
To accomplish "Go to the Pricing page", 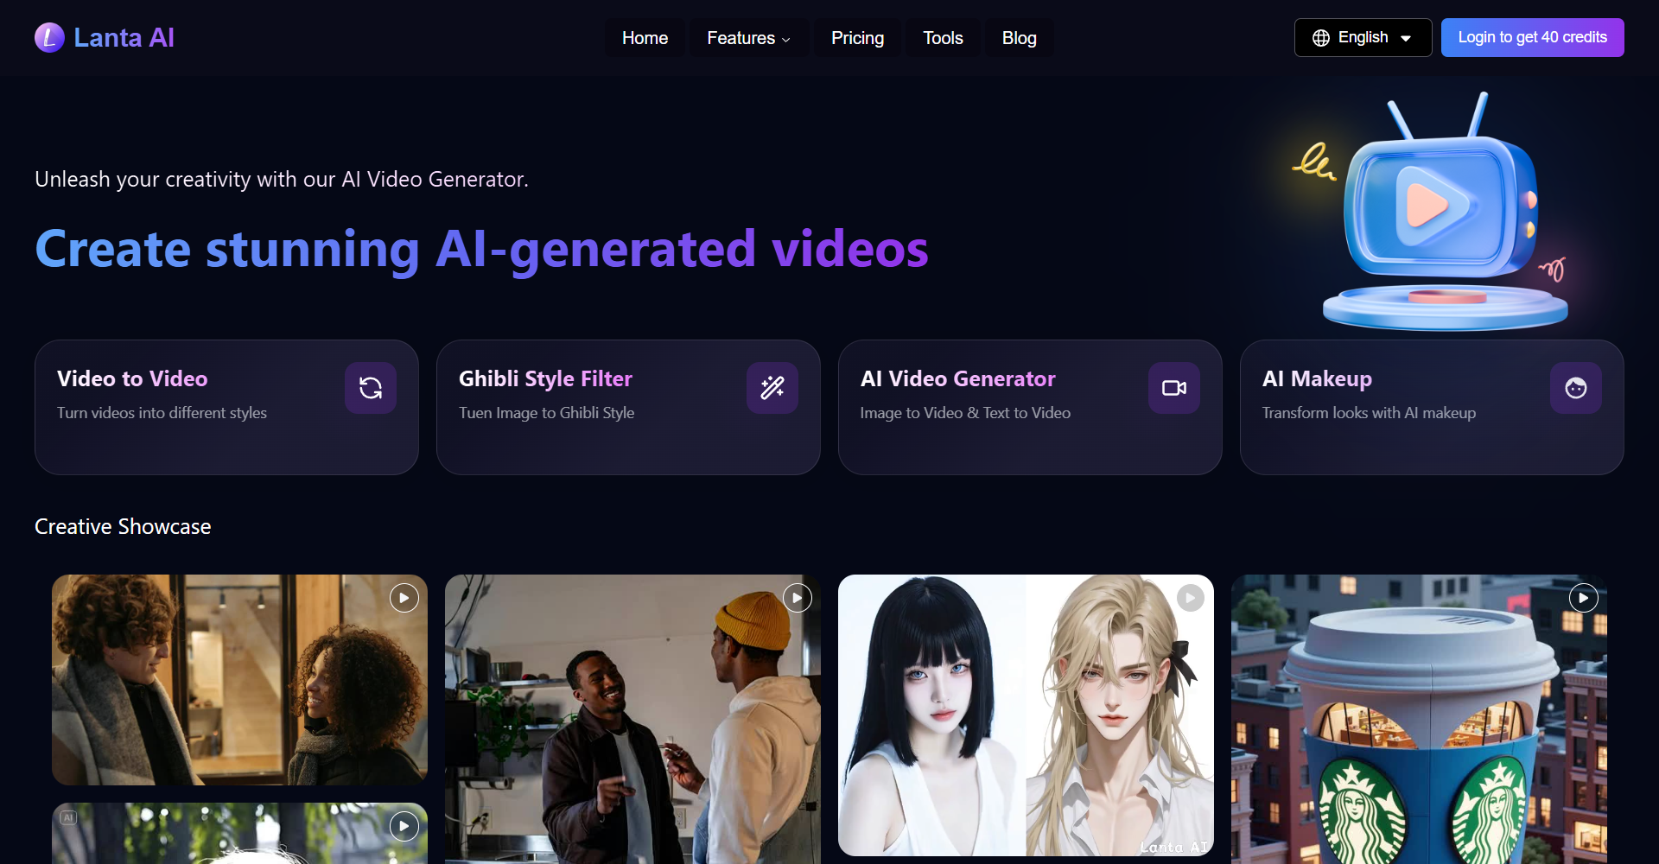I will pyautogui.click(x=857, y=38).
